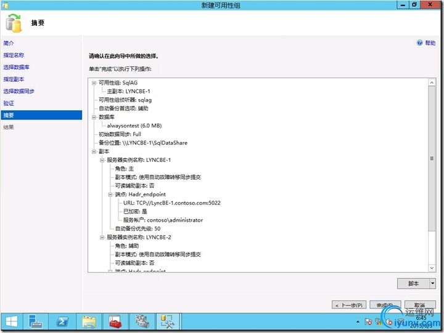Click the tray flag icon with red X
Image resolution: width=444 pixels, height=333 pixels.
[368, 322]
